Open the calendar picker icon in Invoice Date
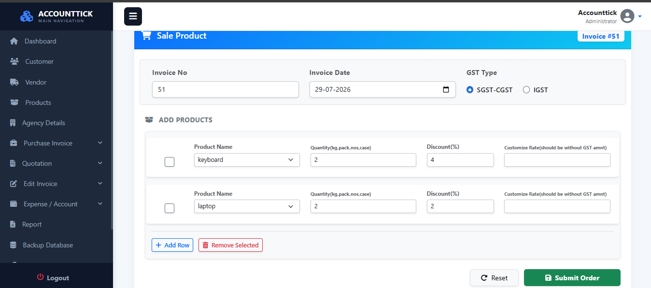This screenshot has width=651, height=288. [x=446, y=89]
